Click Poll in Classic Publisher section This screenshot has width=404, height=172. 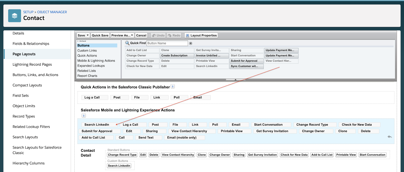(179, 97)
